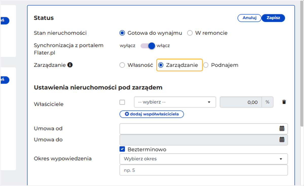Click the info icon next to Zarządzanie
The height and width of the screenshot is (186, 304).
(70, 65)
